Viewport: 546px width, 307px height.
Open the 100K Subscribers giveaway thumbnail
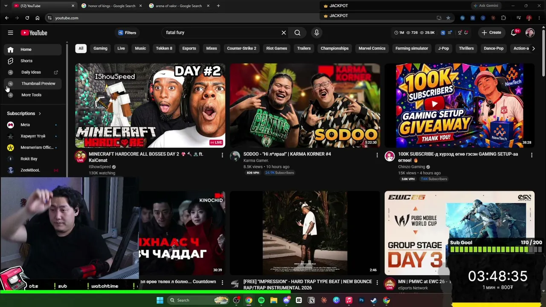tap(459, 105)
